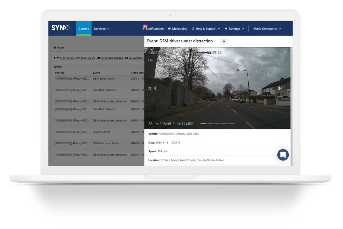
Task: Click the chat widget bubble icon
Action: pyautogui.click(x=283, y=155)
